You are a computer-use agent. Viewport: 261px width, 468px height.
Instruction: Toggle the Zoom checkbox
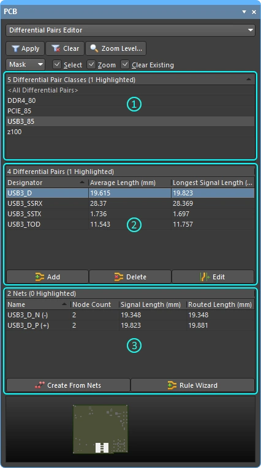tap(91, 64)
